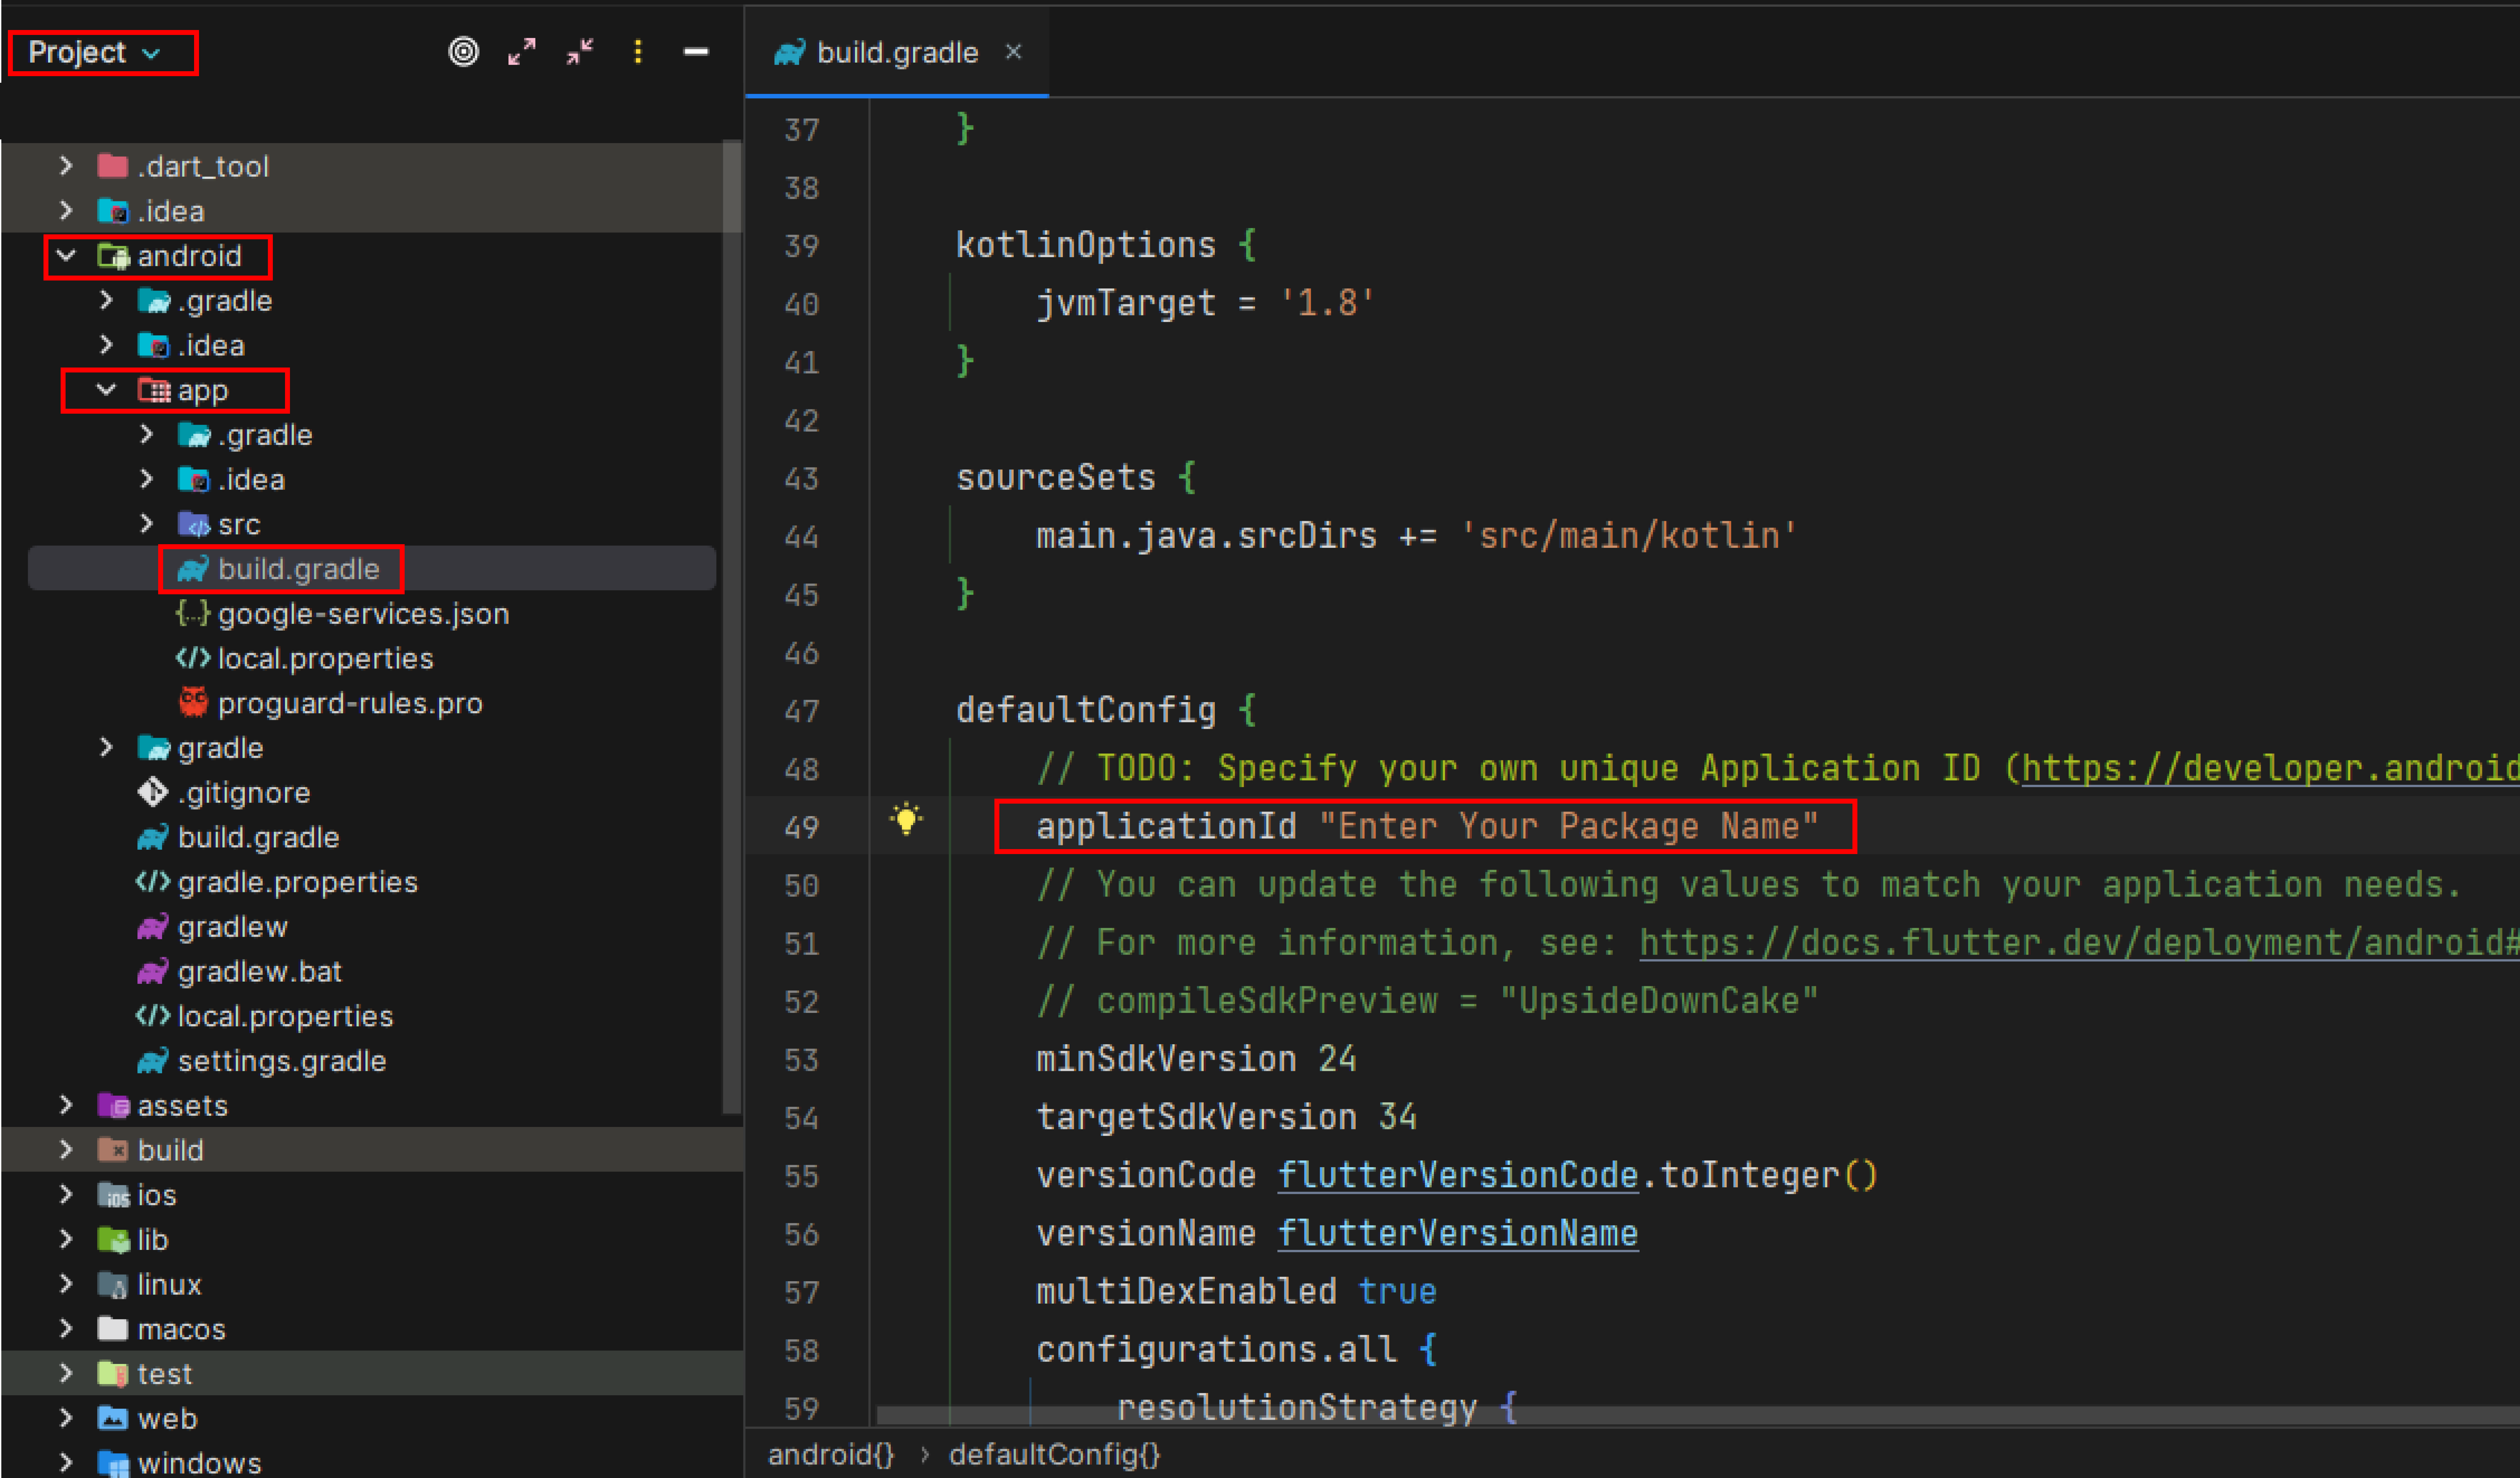This screenshot has width=2520, height=1478.
Task: Open the Project view dropdown
Action: 95,52
